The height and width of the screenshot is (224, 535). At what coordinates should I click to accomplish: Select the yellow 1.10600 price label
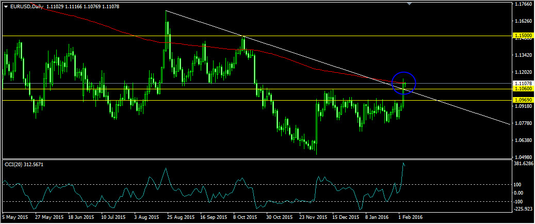coord(523,89)
